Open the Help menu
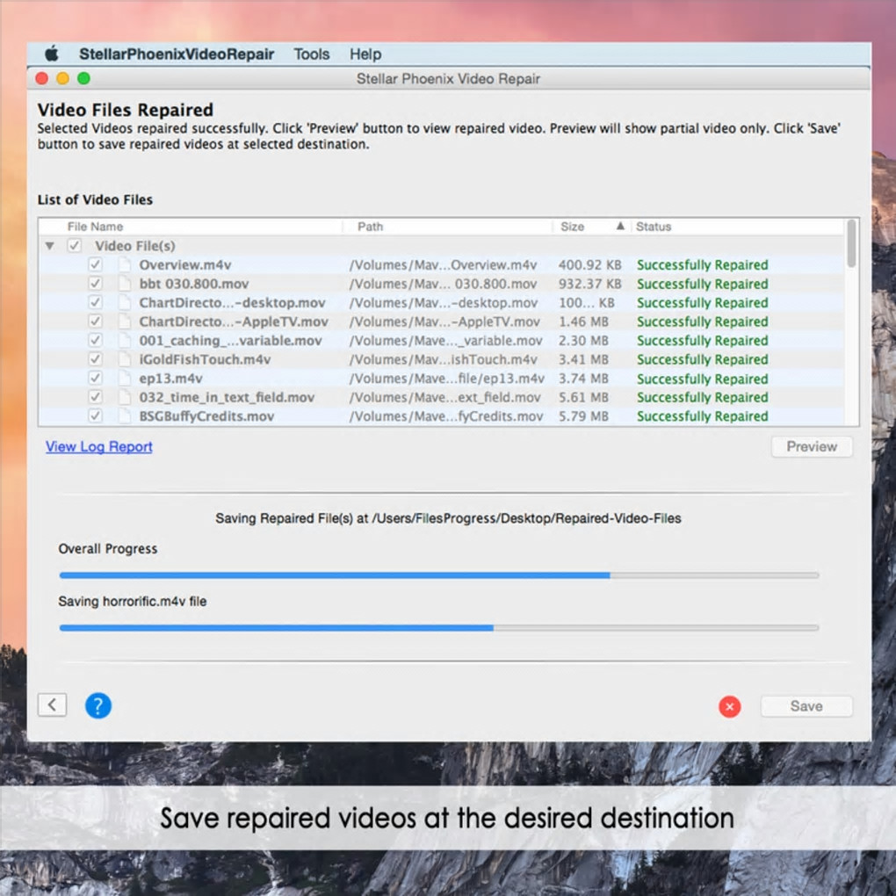This screenshot has height=896, width=896. pos(365,54)
